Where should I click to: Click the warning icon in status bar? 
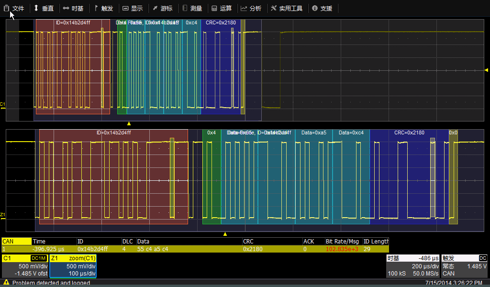coord(6,283)
